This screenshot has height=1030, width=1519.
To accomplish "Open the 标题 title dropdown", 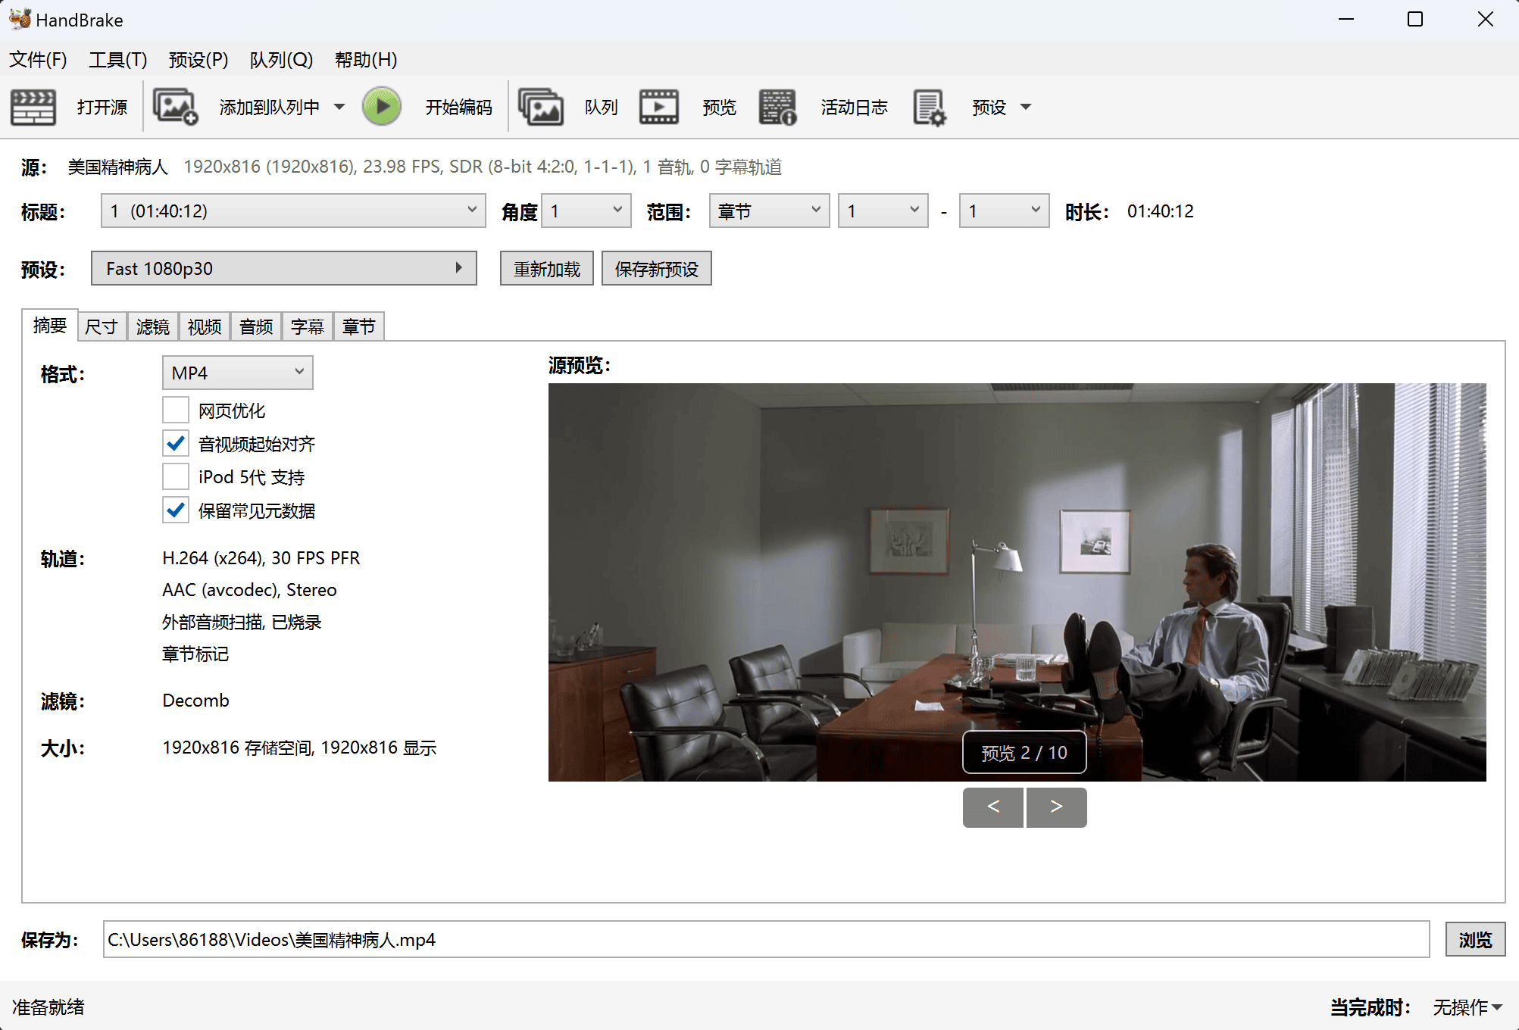I will click(293, 211).
